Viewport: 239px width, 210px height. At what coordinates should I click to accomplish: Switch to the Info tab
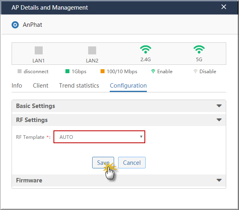pyautogui.click(x=17, y=86)
